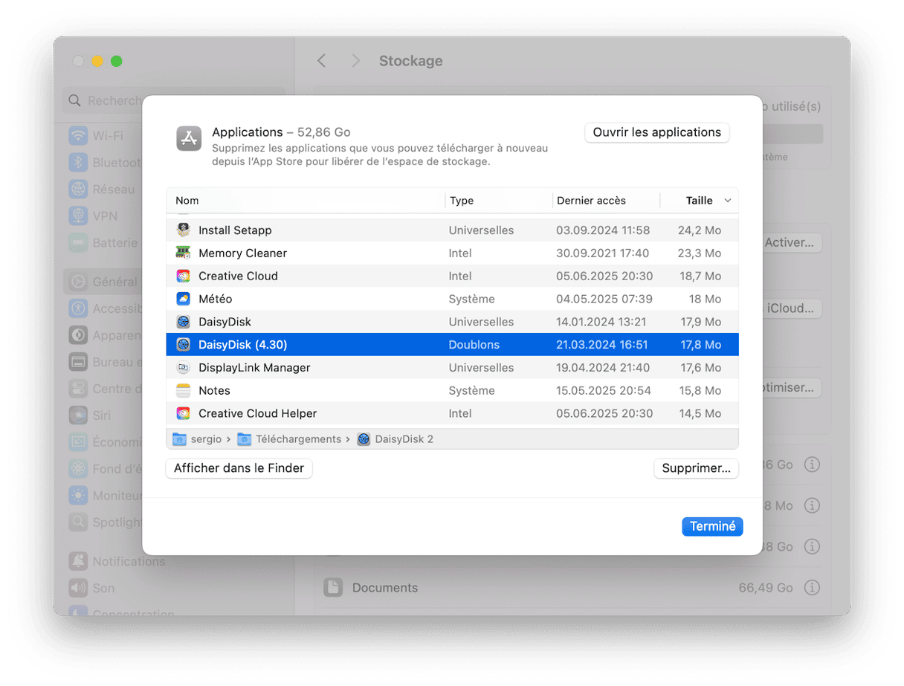
Task: Click the Documents row in Stockage window
Action: pyautogui.click(x=572, y=587)
